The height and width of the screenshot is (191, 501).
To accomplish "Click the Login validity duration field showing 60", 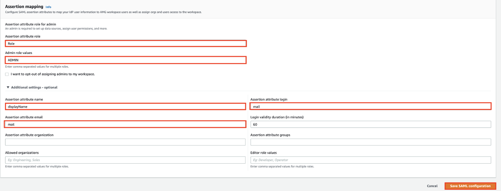I will [370, 125].
